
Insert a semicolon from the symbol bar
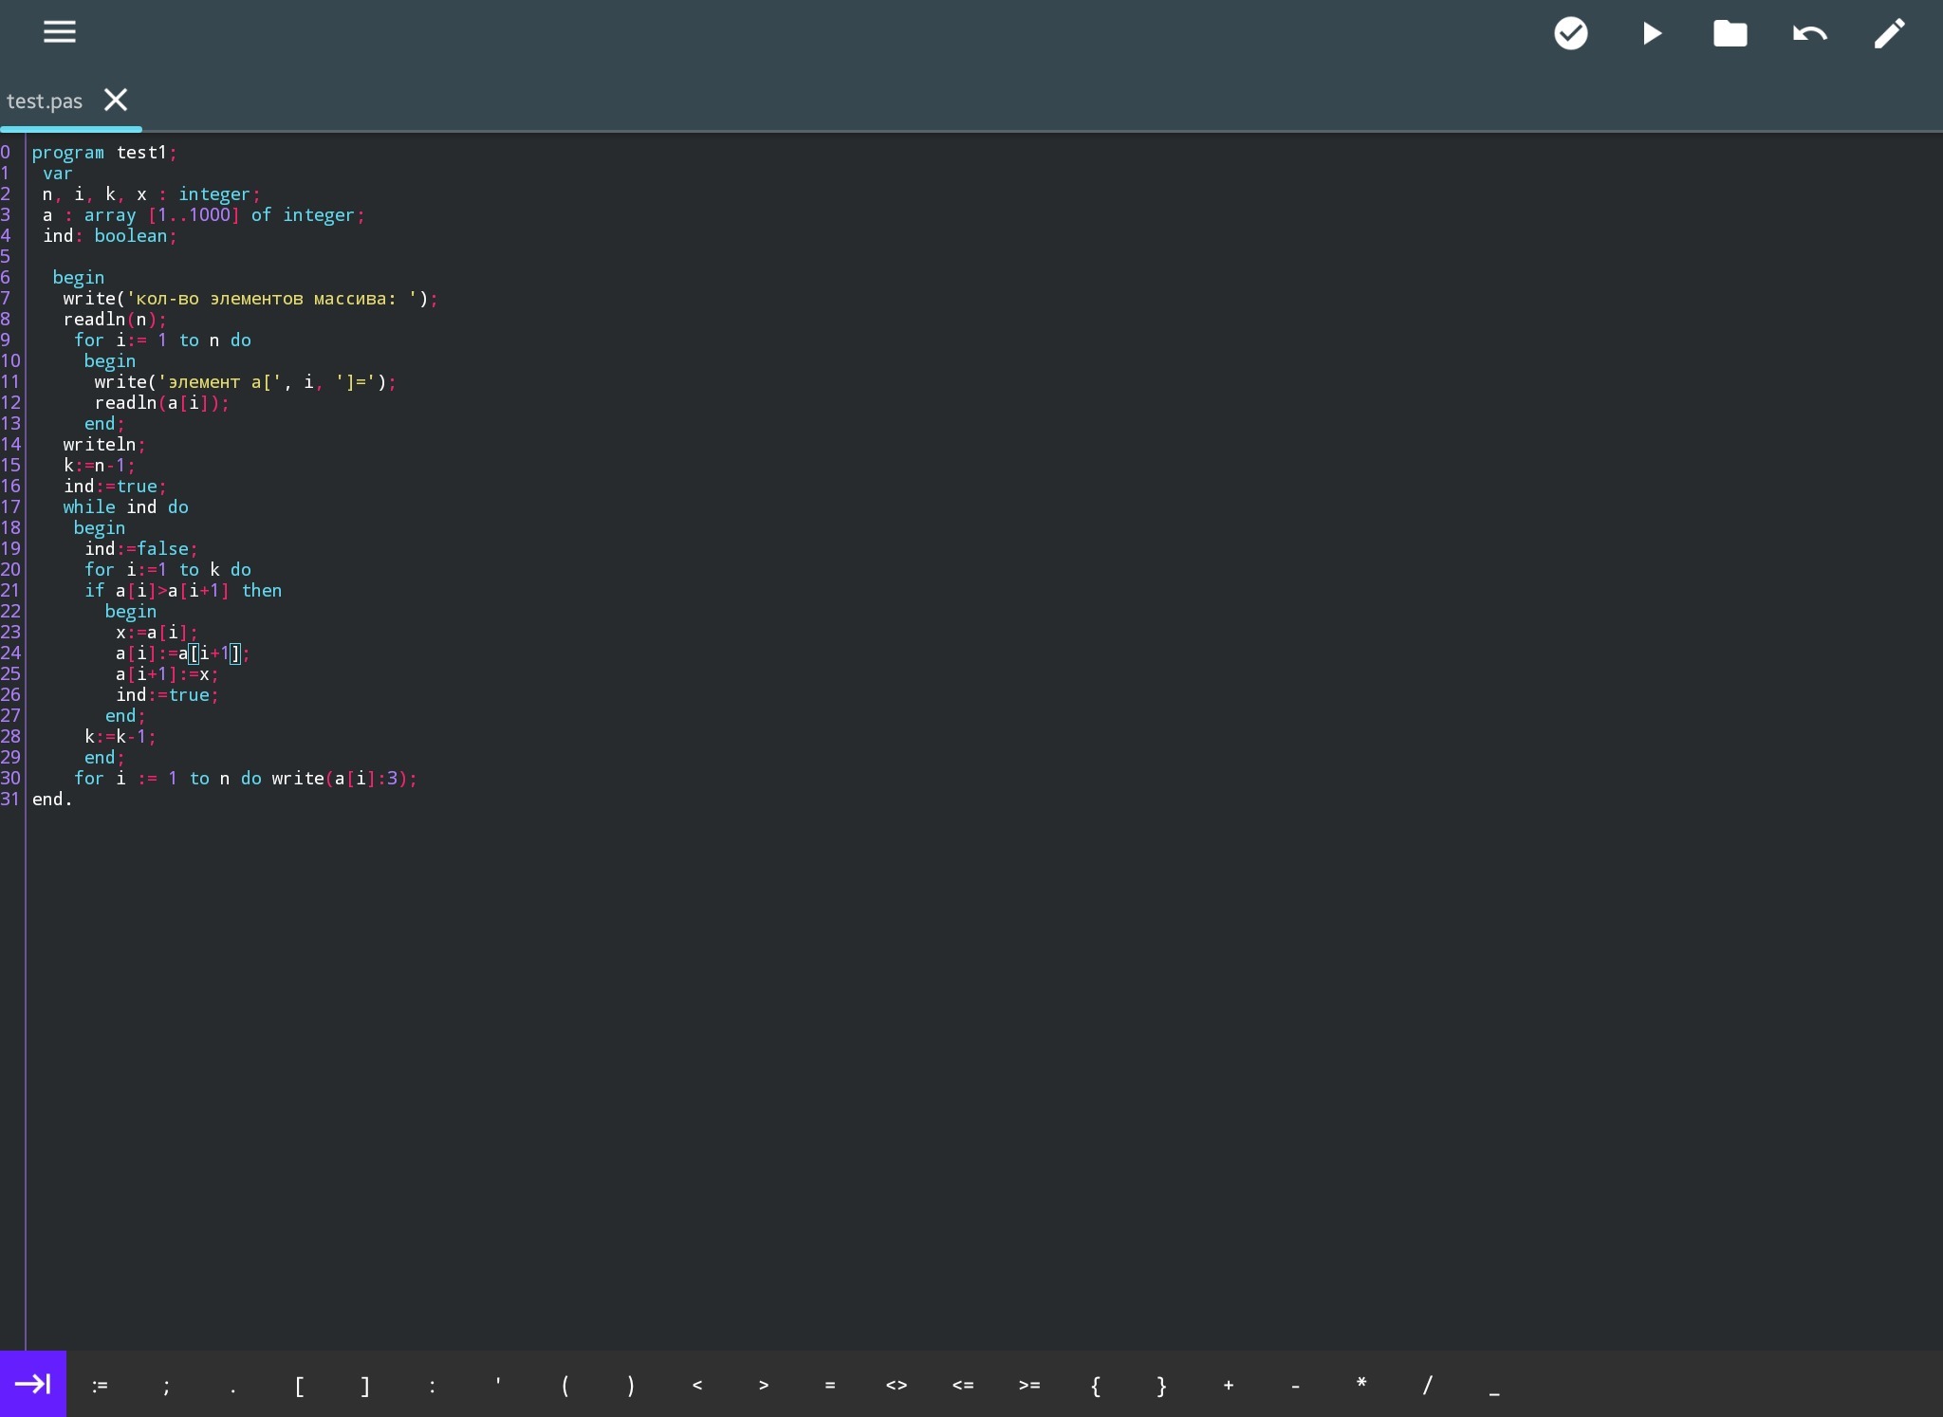166,1386
